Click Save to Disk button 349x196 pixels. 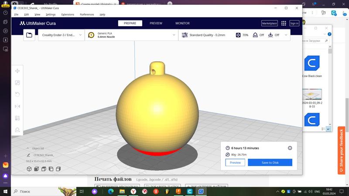pyautogui.click(x=270, y=162)
